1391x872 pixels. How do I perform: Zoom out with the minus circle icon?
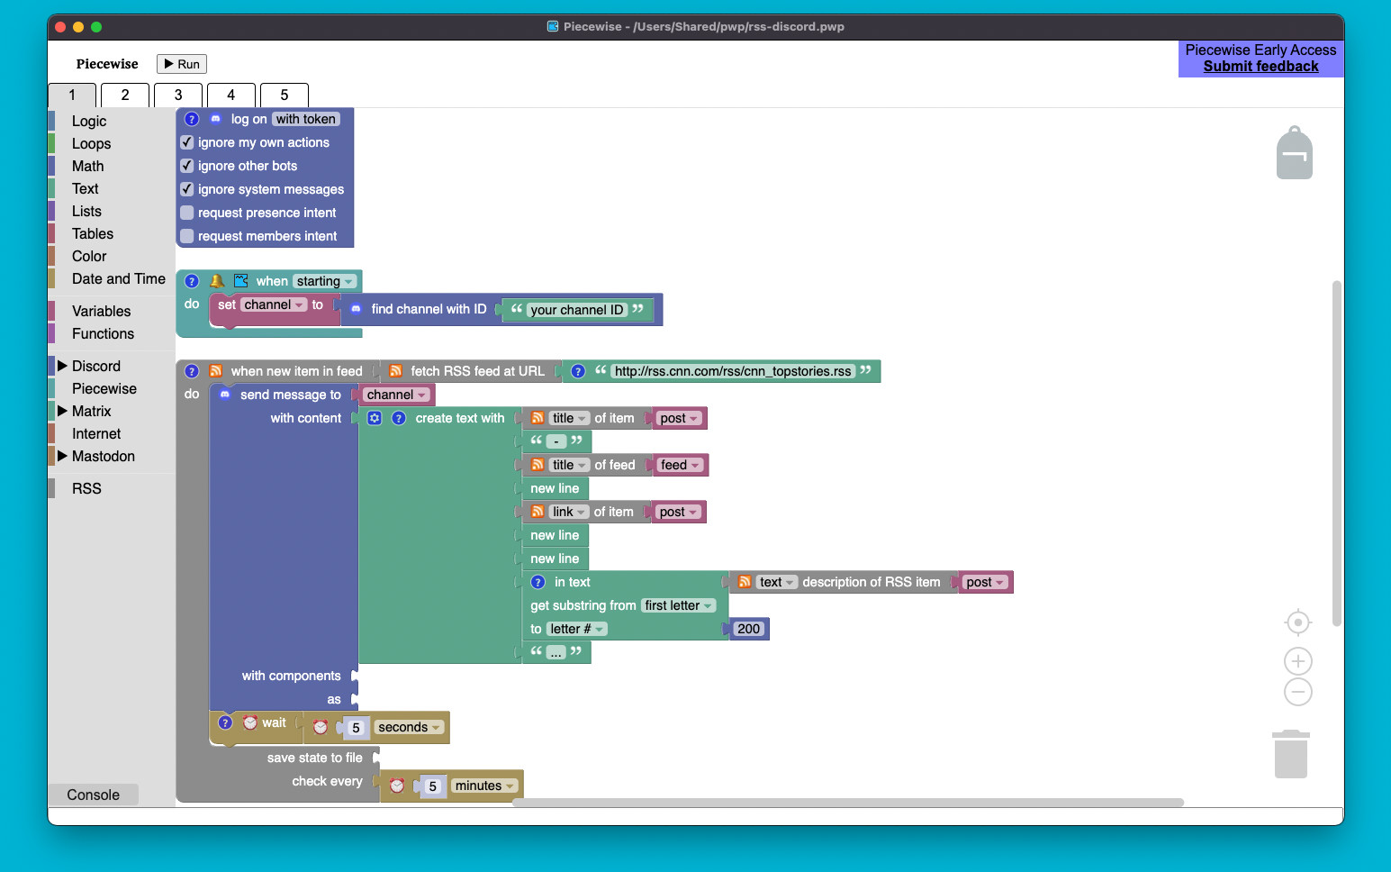(1297, 693)
